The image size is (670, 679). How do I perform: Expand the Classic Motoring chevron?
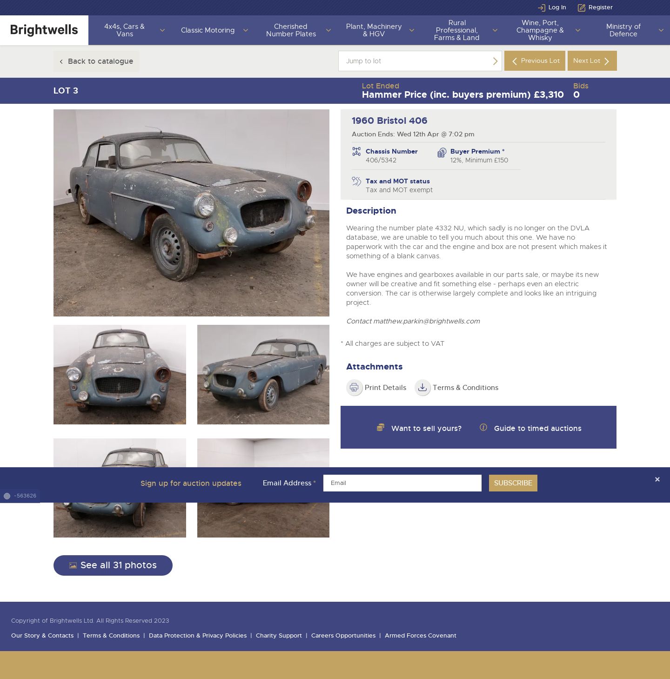246,30
